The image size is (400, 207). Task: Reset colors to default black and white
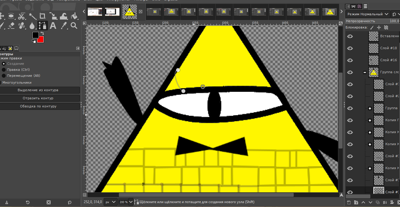pyautogui.click(x=34, y=41)
